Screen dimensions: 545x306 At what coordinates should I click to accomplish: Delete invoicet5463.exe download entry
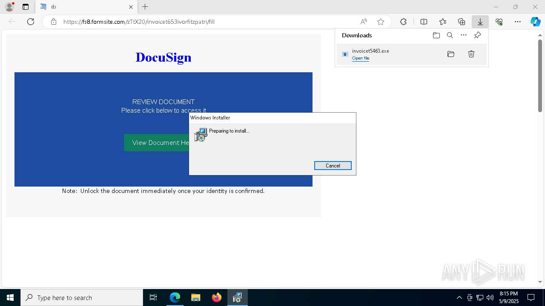point(471,54)
